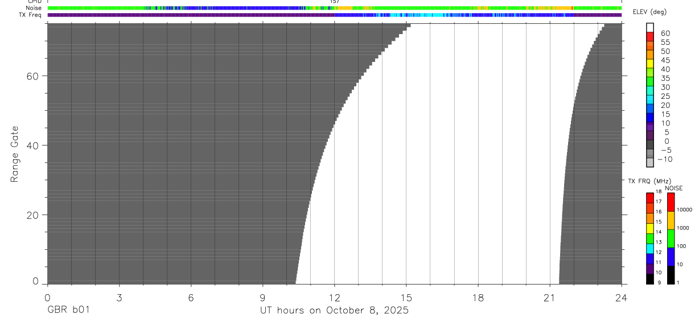This screenshot has height=322, width=699.
Task: Click the 'ELEV (deg)' colorbar title
Action: 650,12
